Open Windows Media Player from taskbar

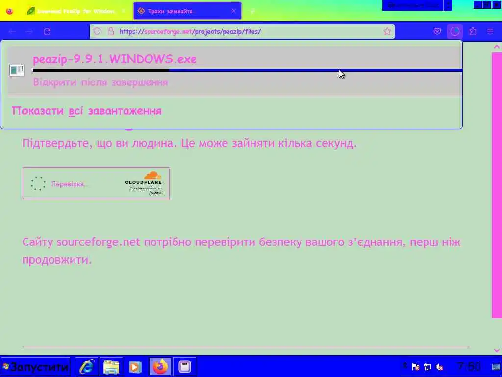coord(135,367)
